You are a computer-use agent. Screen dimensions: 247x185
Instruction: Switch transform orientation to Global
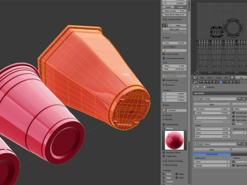click(x=168, y=7)
